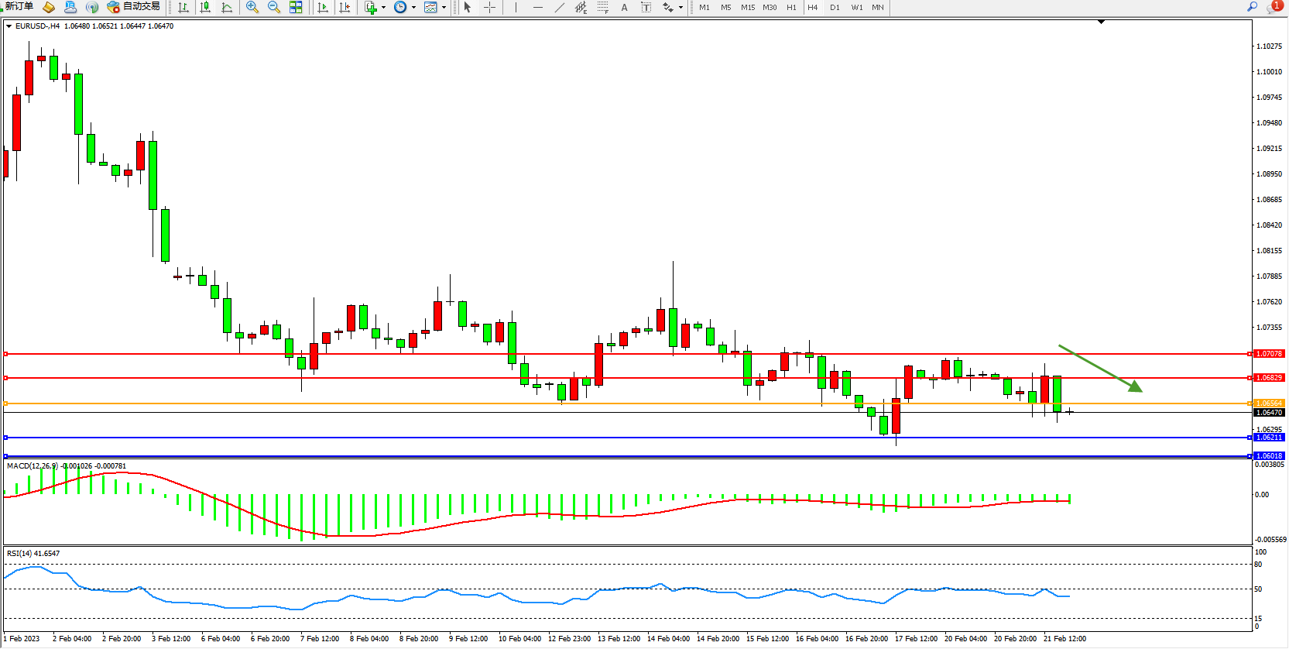Select the trendline drawing tool
1289x649 pixels.
point(560,7)
